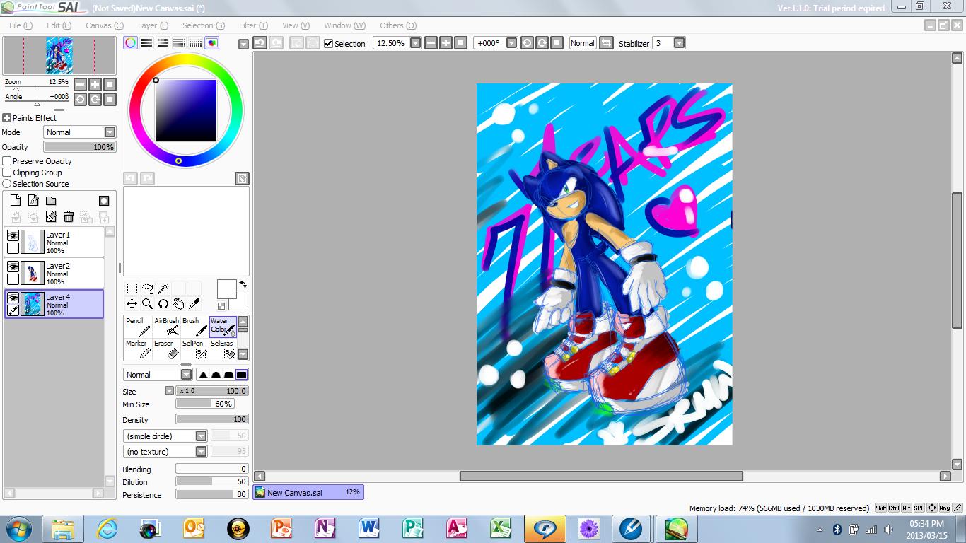Add a layer mask
966x543 pixels.
pyautogui.click(x=104, y=201)
